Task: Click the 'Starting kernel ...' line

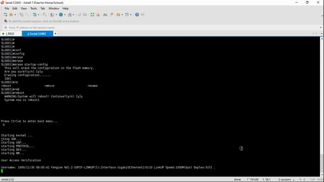Action: coord(17,135)
